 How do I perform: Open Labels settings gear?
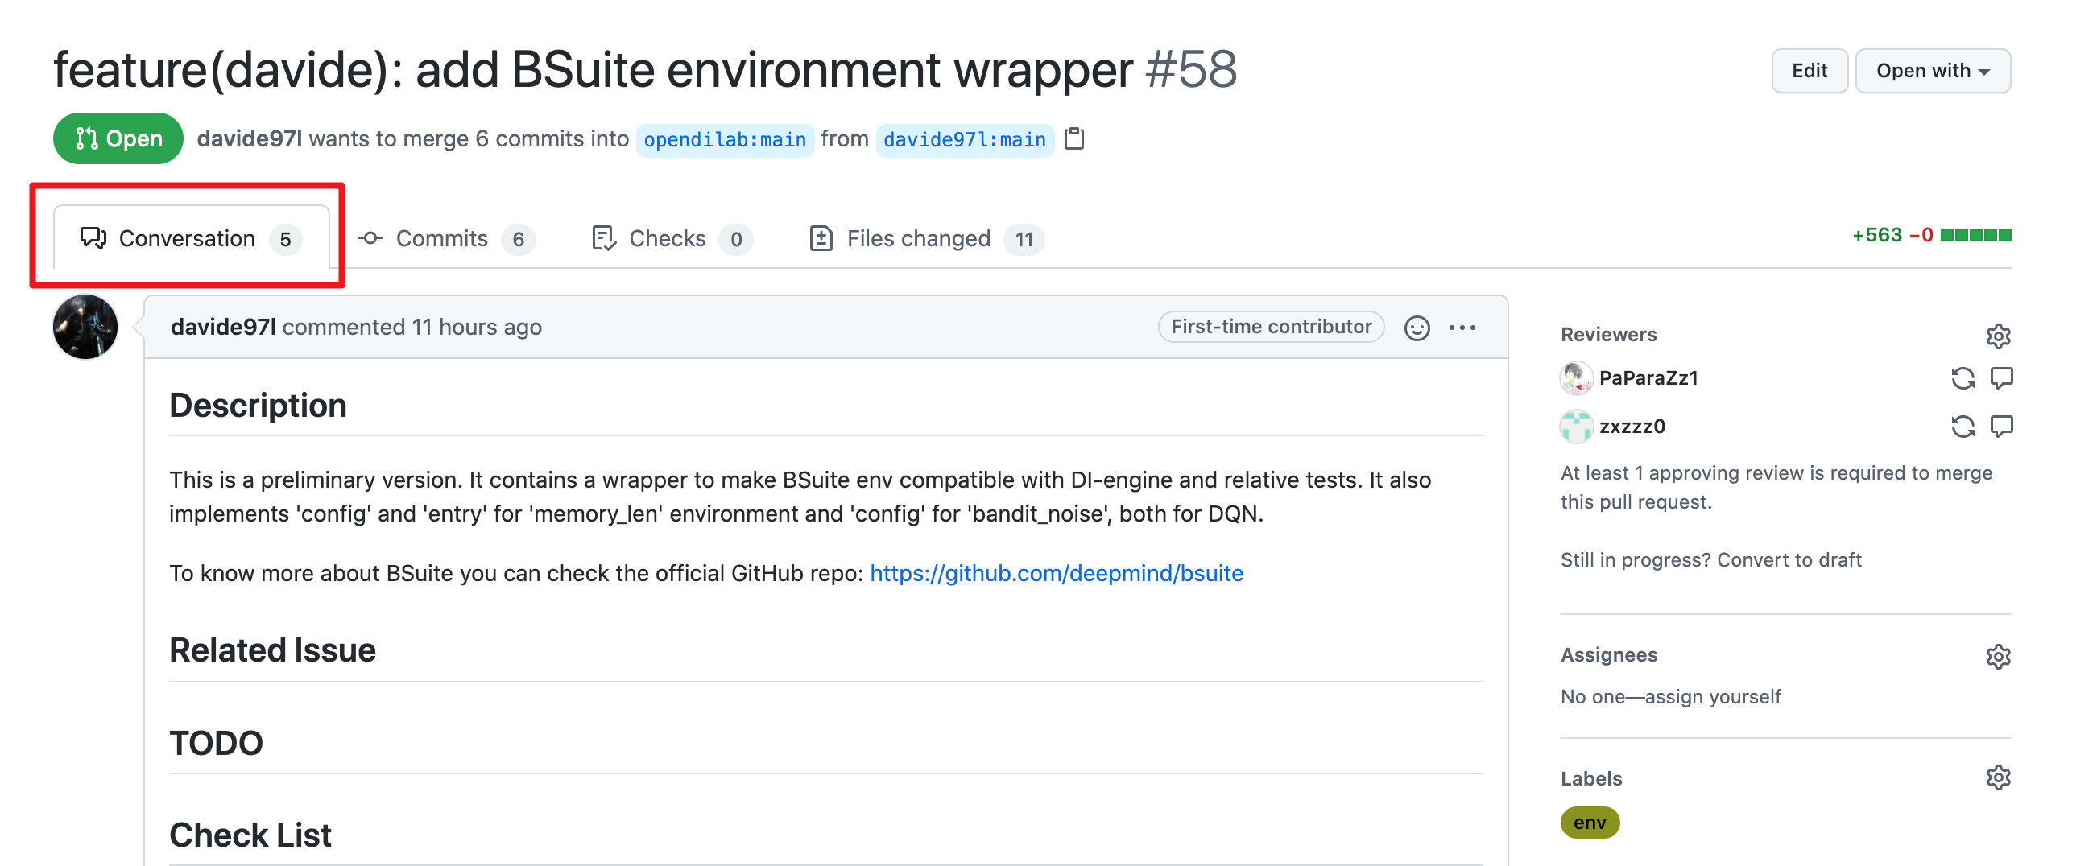[1998, 778]
